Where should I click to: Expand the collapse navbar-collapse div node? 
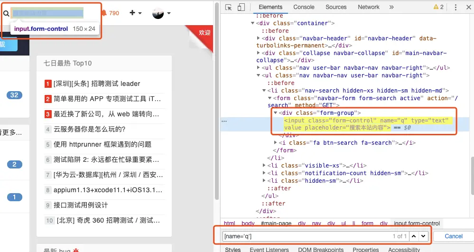point(259,53)
